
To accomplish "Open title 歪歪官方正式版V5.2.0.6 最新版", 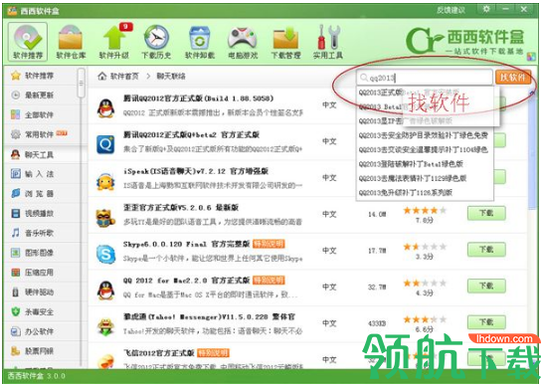I will (x=181, y=208).
